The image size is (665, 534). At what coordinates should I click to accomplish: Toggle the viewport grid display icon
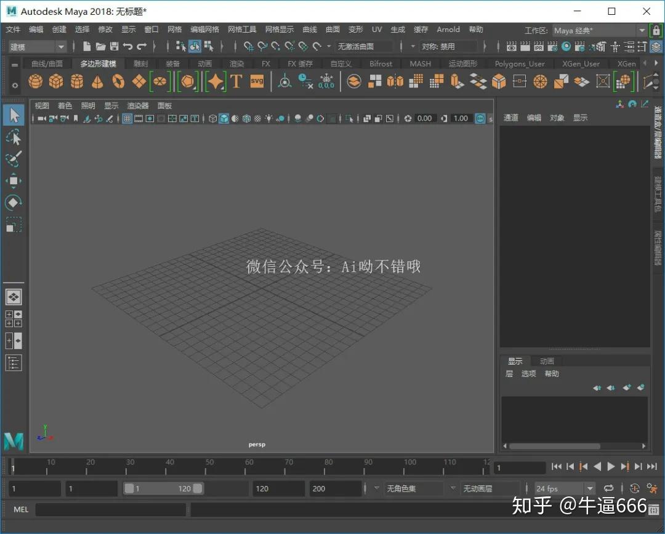coord(127,118)
